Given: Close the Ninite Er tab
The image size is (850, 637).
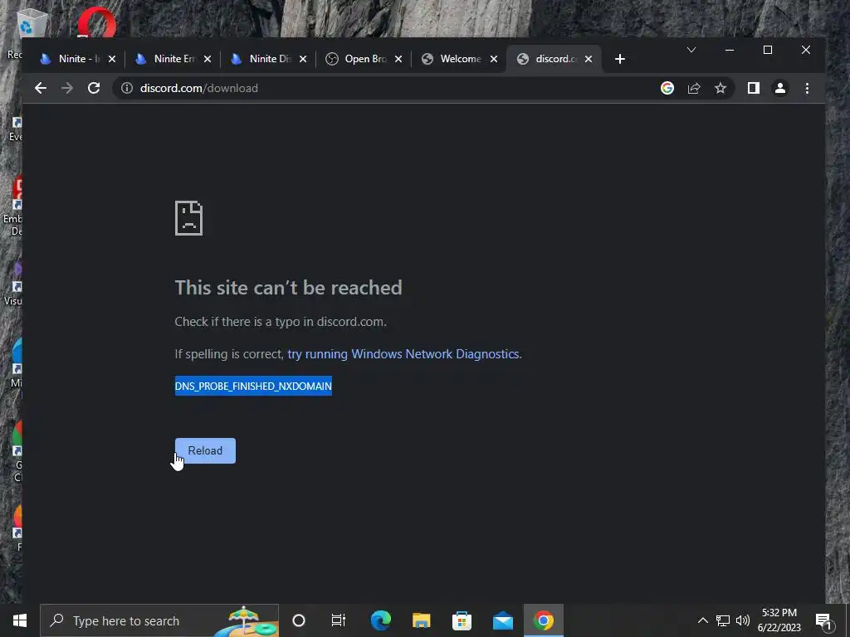Looking at the screenshot, I should [x=207, y=59].
